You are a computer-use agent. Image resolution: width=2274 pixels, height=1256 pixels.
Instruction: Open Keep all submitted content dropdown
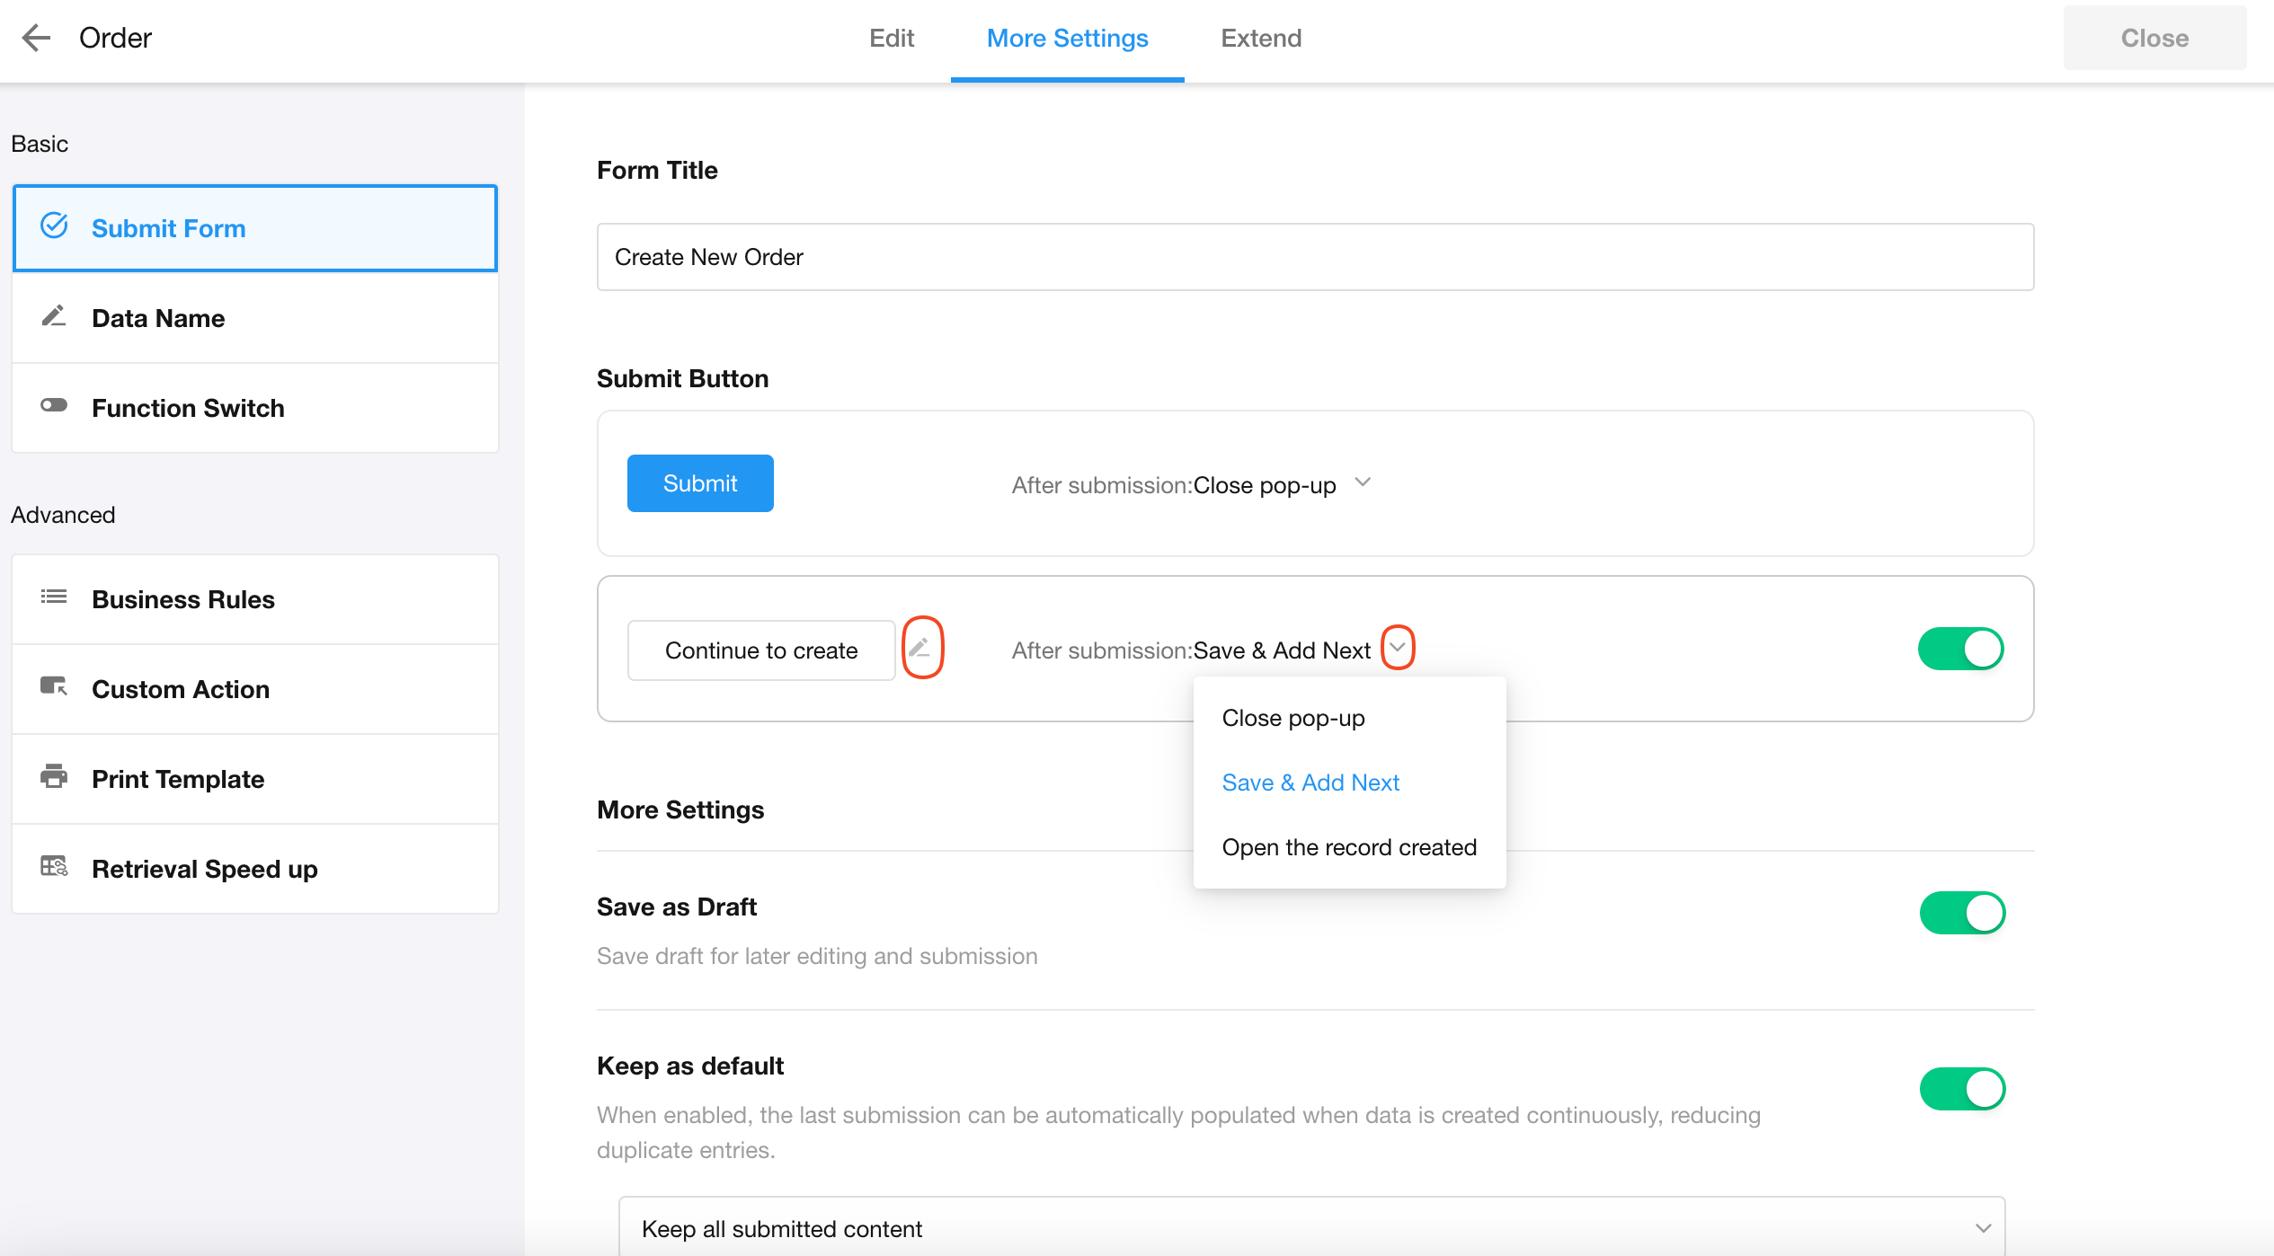click(1311, 1228)
